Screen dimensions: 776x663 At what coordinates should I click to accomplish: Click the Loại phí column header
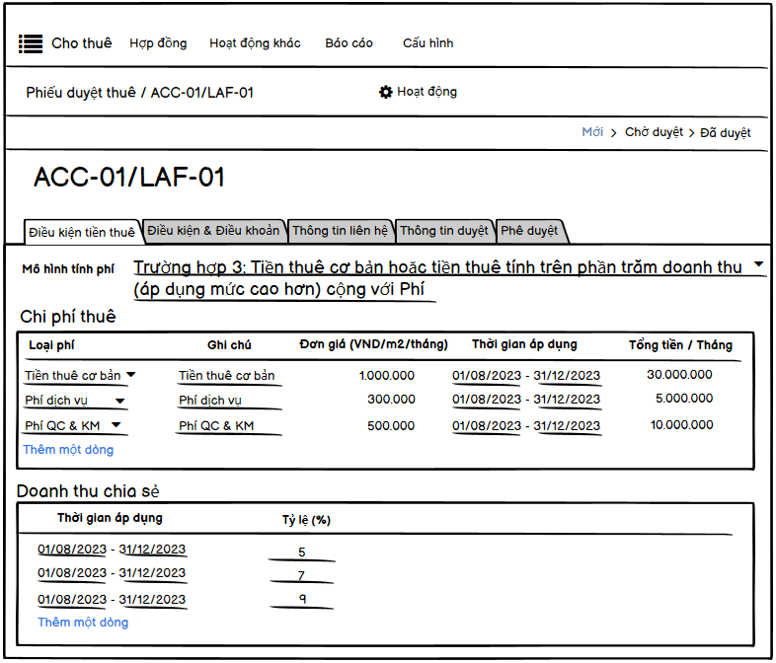pyautogui.click(x=51, y=345)
